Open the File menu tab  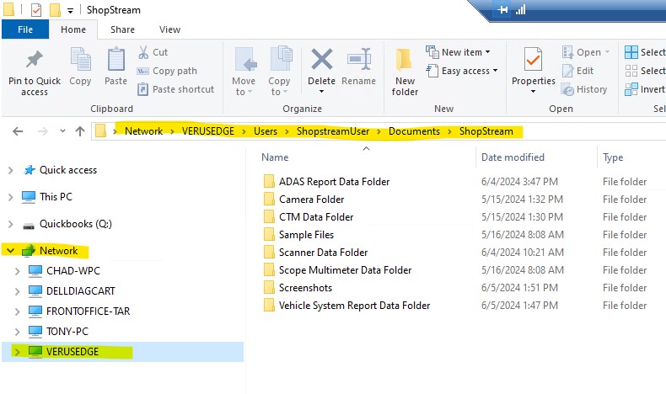25,29
